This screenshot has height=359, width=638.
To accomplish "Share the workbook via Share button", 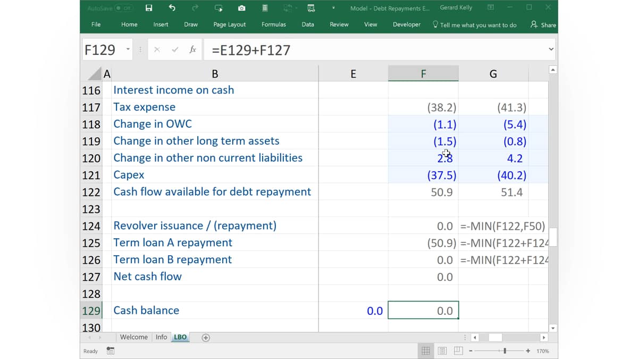I will tap(543, 24).
